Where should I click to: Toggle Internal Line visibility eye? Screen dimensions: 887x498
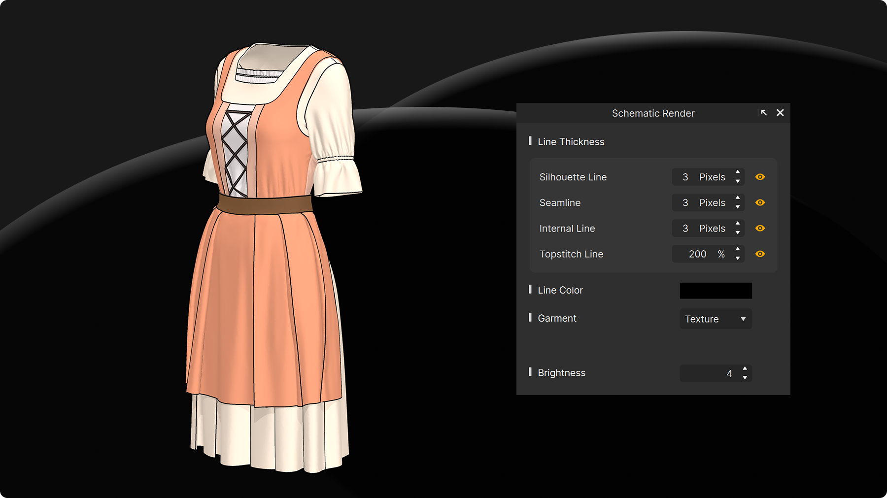[x=760, y=228]
